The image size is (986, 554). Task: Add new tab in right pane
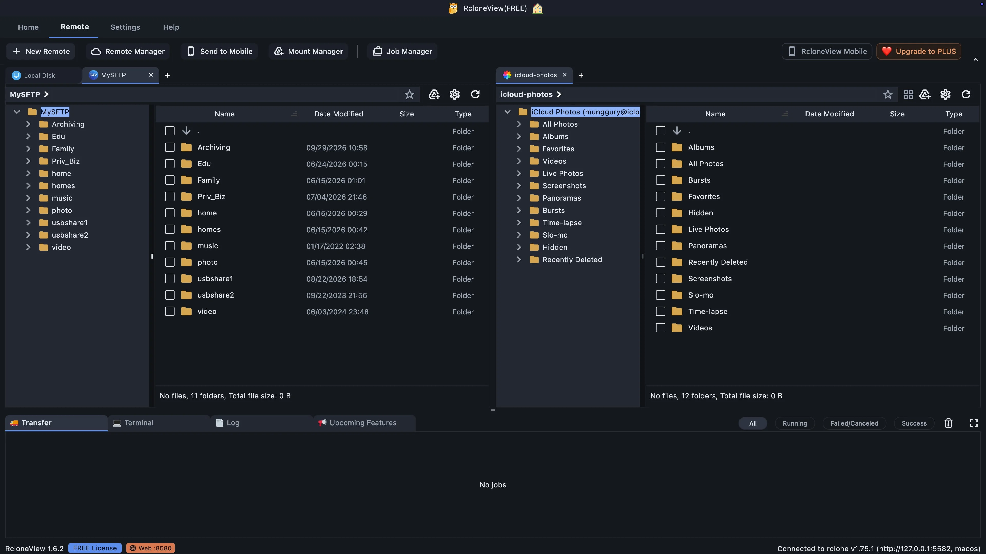pos(581,75)
